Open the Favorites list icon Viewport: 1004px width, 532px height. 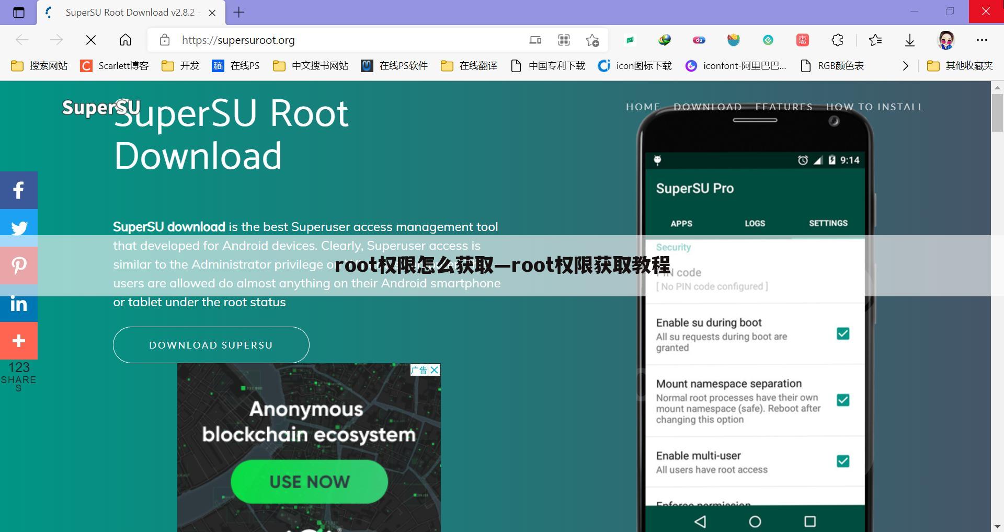pos(875,40)
